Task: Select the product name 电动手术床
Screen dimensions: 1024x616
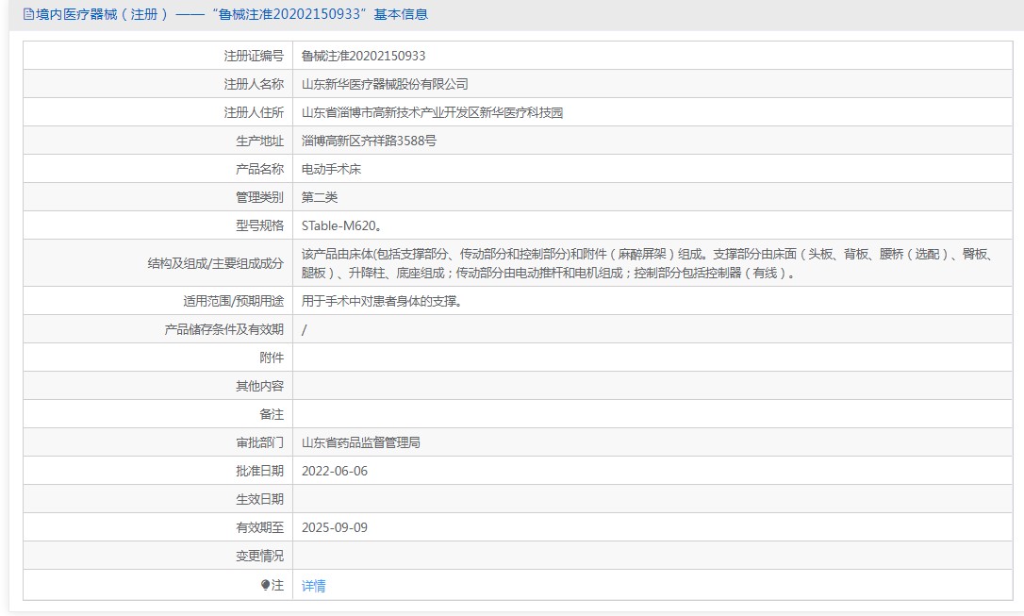Action: tap(331, 169)
